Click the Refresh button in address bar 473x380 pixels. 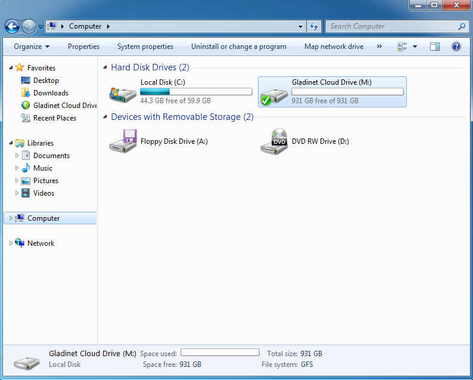(x=314, y=27)
